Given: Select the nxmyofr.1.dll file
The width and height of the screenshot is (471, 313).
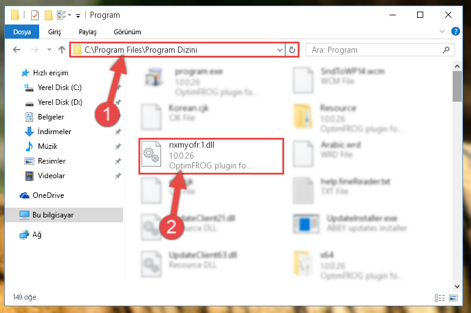Looking at the screenshot, I should tap(211, 156).
